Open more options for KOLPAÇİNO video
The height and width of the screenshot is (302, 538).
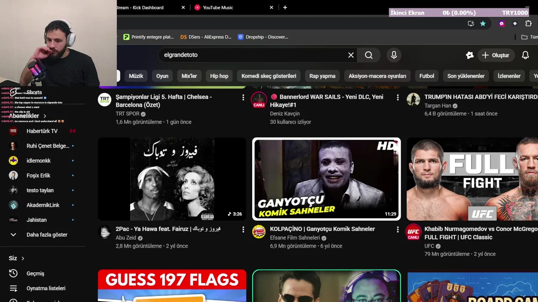pyautogui.click(x=398, y=229)
